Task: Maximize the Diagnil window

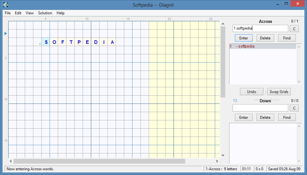Action: [286, 4]
